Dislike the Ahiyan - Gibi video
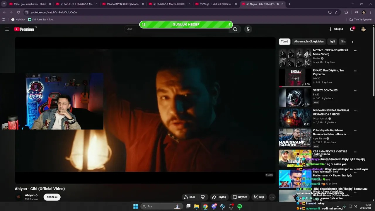Image resolution: width=375 pixels, height=211 pixels. (203, 197)
